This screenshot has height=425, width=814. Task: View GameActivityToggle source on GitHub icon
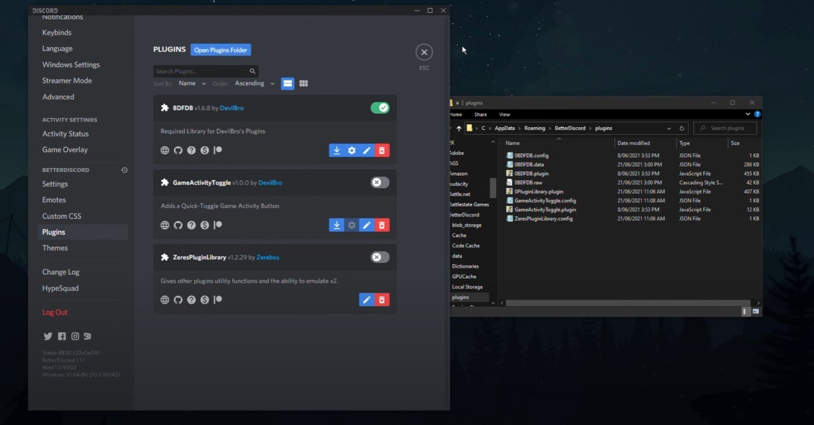178,225
